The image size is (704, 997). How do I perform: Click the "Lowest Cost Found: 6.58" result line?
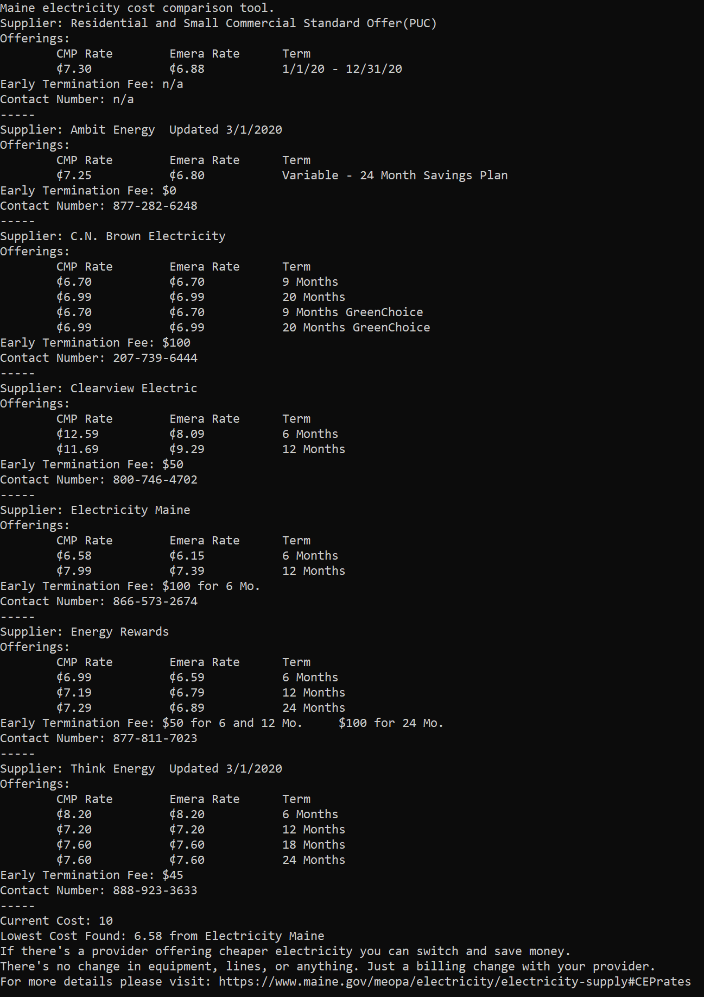(162, 936)
